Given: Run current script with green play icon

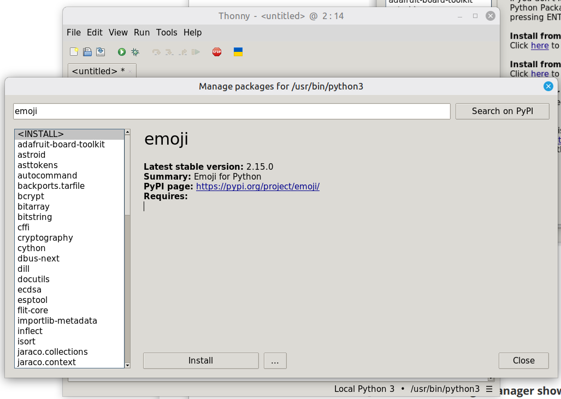Looking at the screenshot, I should point(122,52).
